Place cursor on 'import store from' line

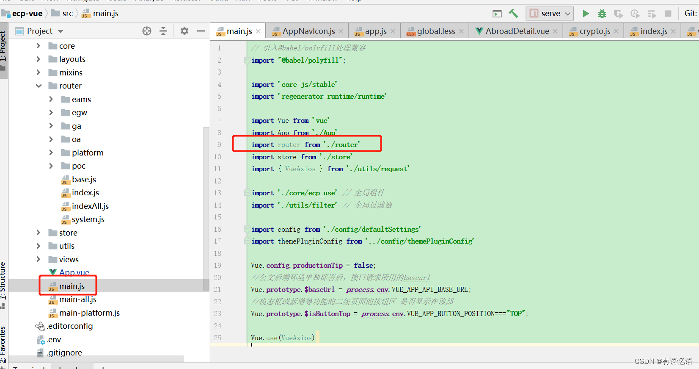(302, 157)
